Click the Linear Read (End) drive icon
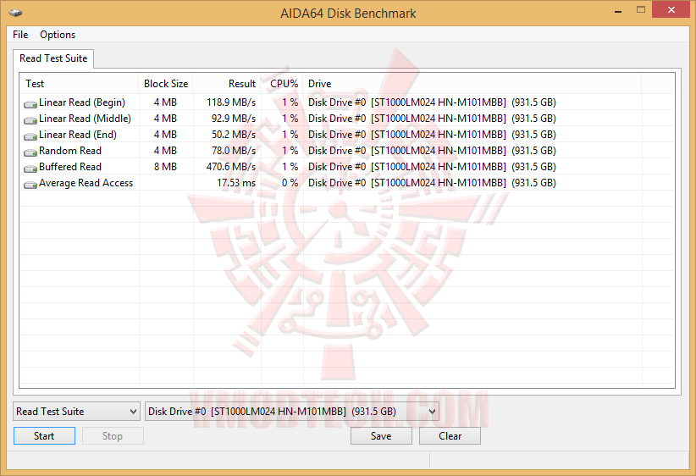Image resolution: width=696 pixels, height=476 pixels. [x=30, y=136]
